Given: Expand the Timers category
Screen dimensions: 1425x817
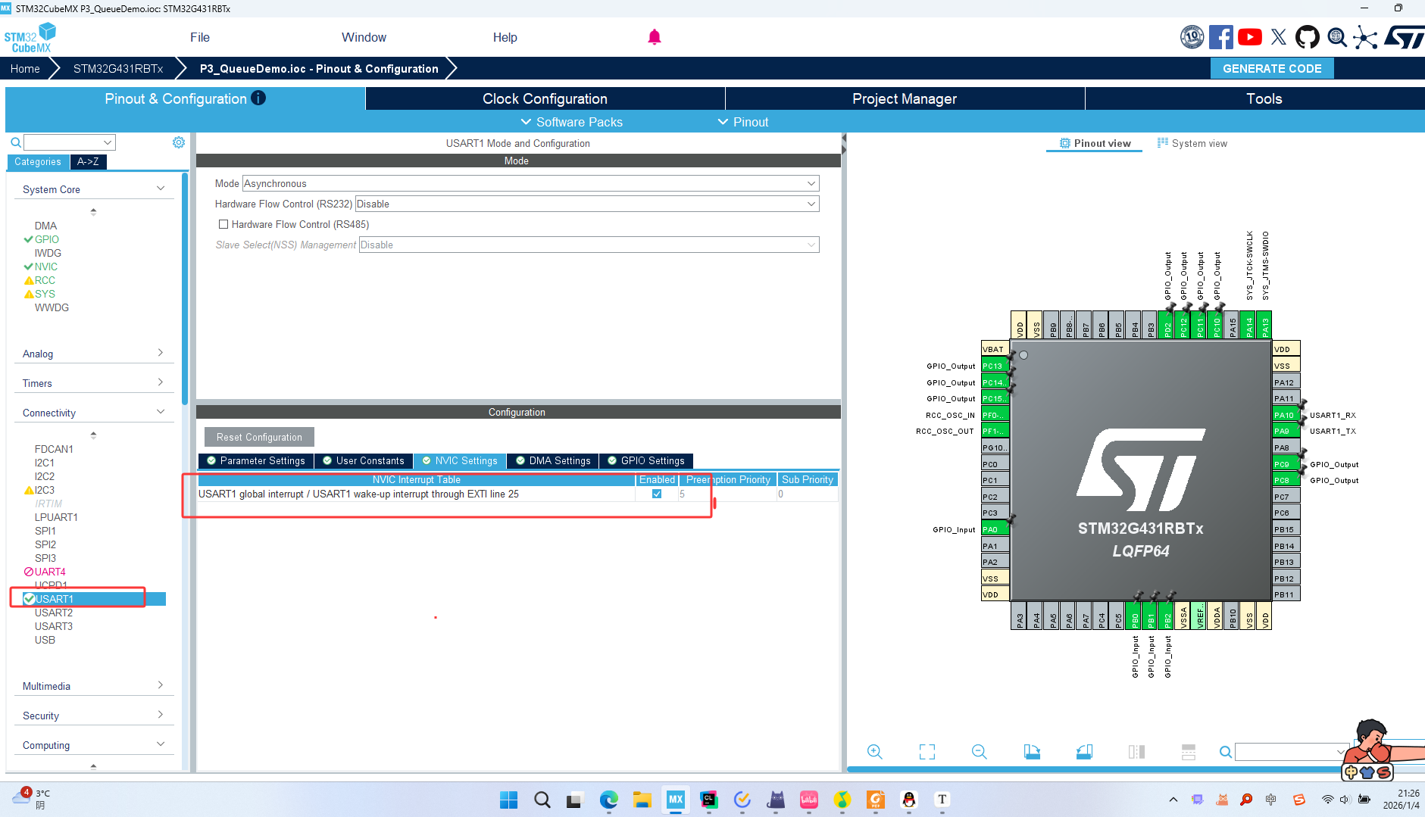Looking at the screenshot, I should (160, 382).
